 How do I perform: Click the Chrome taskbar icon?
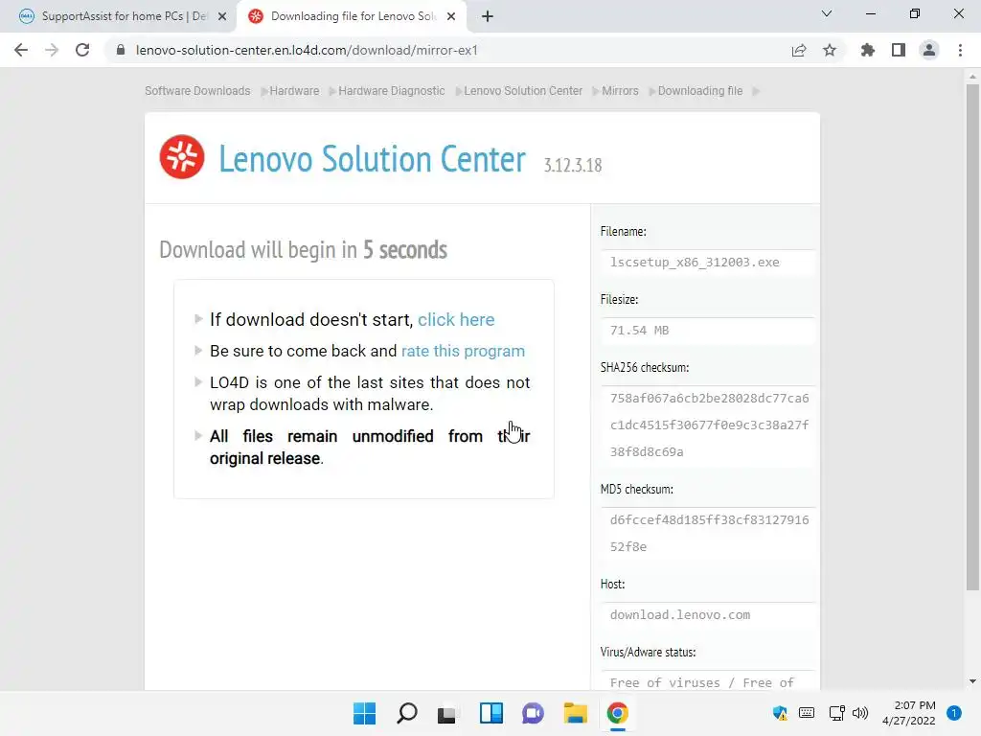click(618, 713)
